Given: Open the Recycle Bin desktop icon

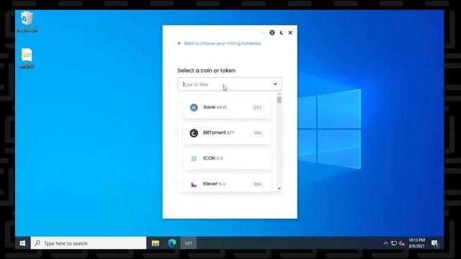Looking at the screenshot, I should (27, 22).
